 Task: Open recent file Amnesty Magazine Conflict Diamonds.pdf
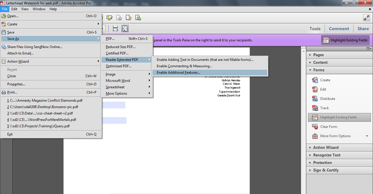(51, 100)
